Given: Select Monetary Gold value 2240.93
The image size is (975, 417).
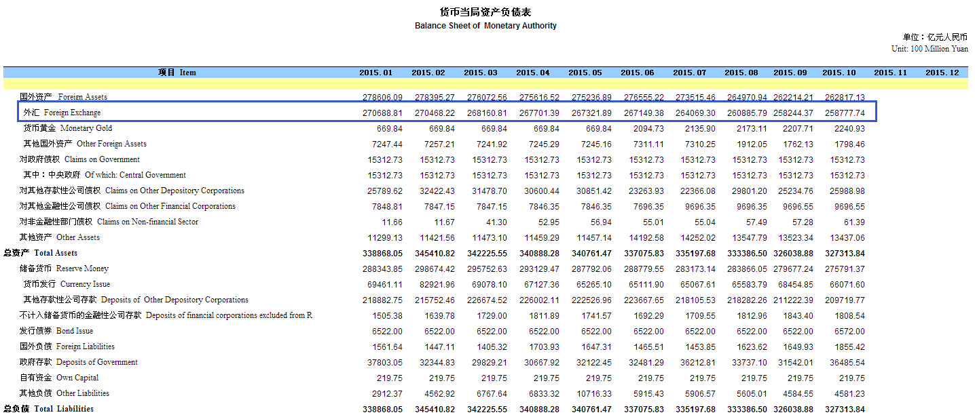Looking at the screenshot, I should coord(849,128).
